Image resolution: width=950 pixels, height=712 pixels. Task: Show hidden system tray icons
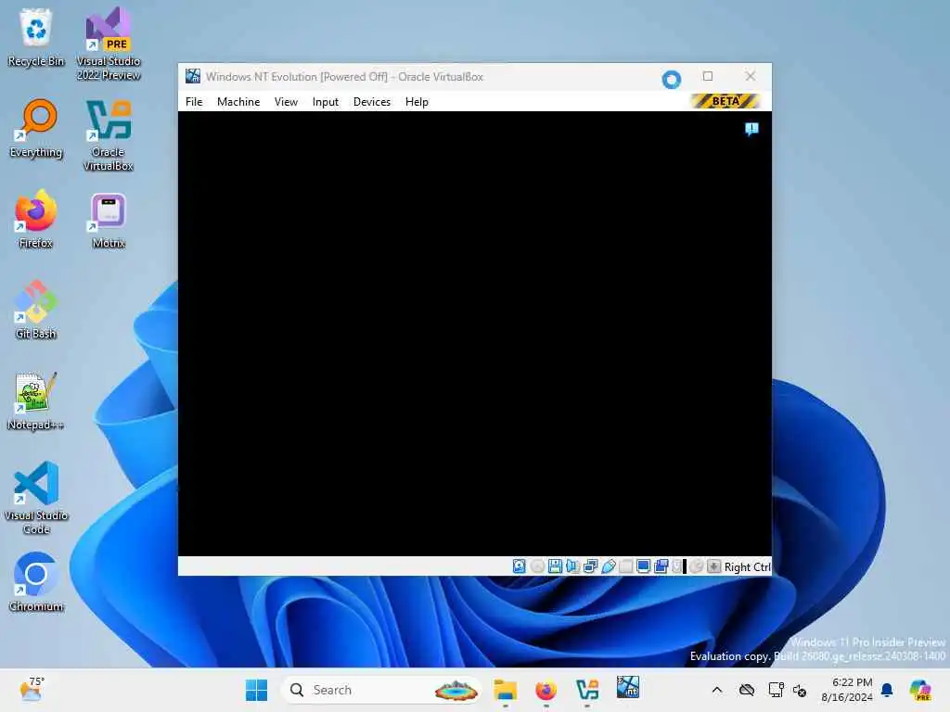tap(717, 690)
